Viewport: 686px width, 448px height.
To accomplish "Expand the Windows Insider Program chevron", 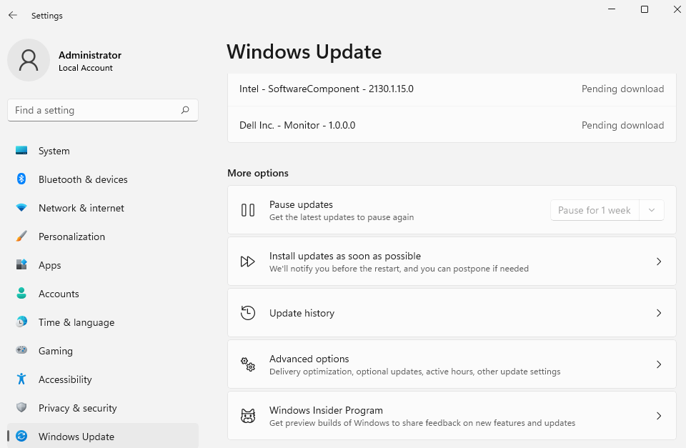I will point(659,416).
